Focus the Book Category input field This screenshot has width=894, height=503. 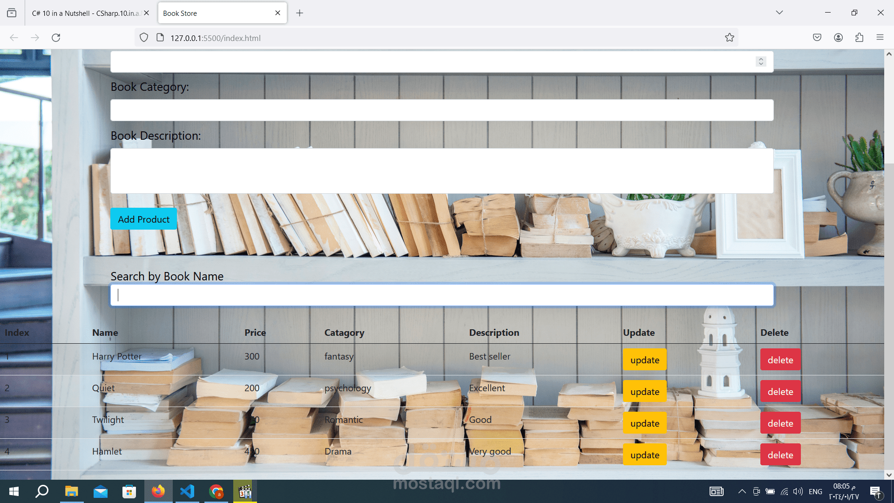click(441, 110)
